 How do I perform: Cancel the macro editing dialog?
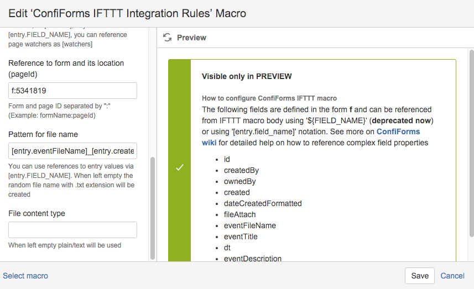point(452,276)
